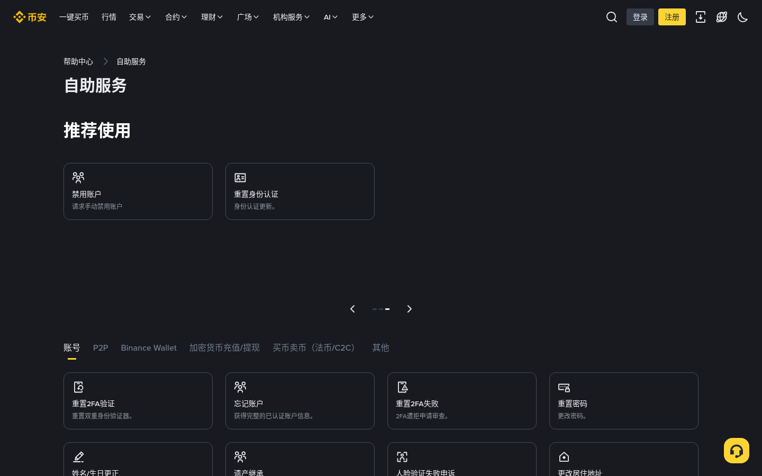This screenshot has width=762, height=476.
Task: Switch to the 其他 tab
Action: coord(380,347)
